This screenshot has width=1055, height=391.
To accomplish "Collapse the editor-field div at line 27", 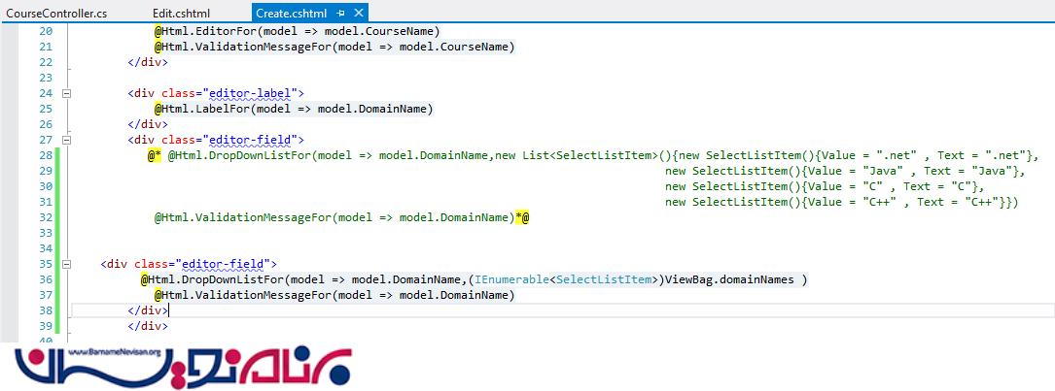I will click(x=66, y=140).
